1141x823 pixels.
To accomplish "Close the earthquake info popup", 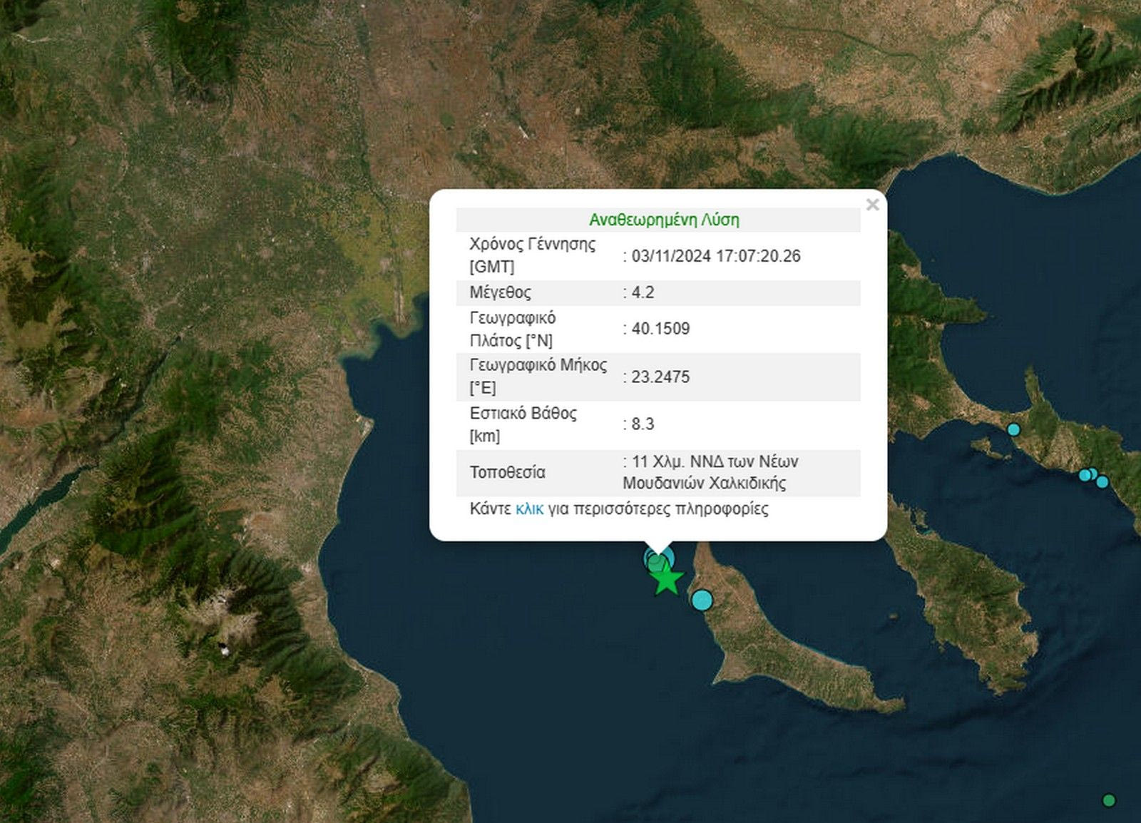I will point(872,205).
